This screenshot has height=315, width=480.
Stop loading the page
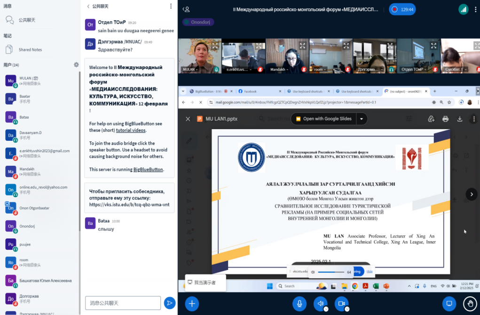coord(201,102)
